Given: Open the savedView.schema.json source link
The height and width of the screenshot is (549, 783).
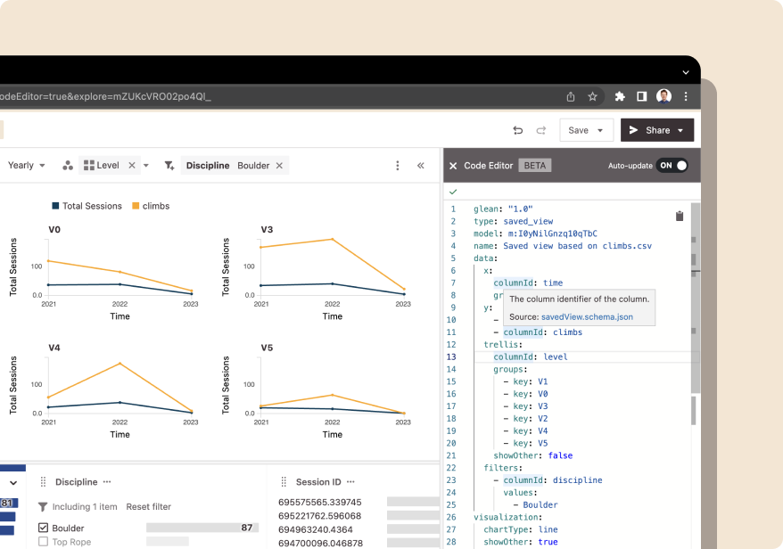Looking at the screenshot, I should tap(587, 317).
